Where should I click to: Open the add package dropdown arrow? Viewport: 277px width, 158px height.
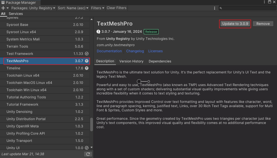pos(8,8)
